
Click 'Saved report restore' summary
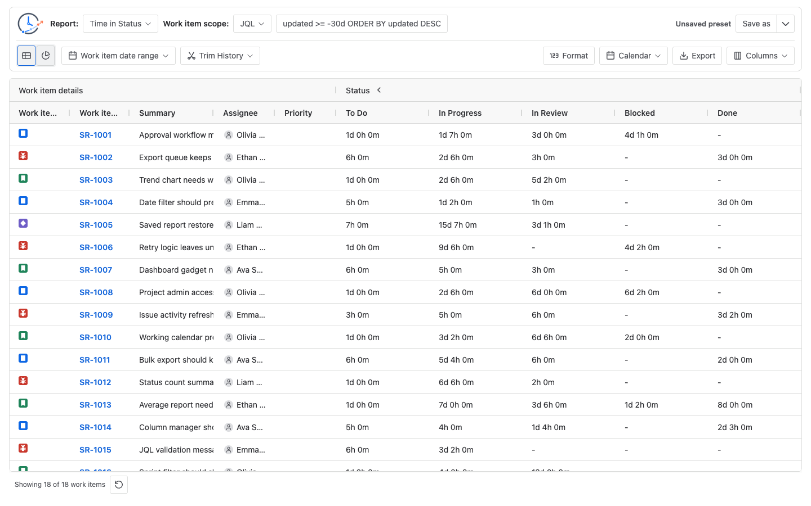tap(176, 225)
